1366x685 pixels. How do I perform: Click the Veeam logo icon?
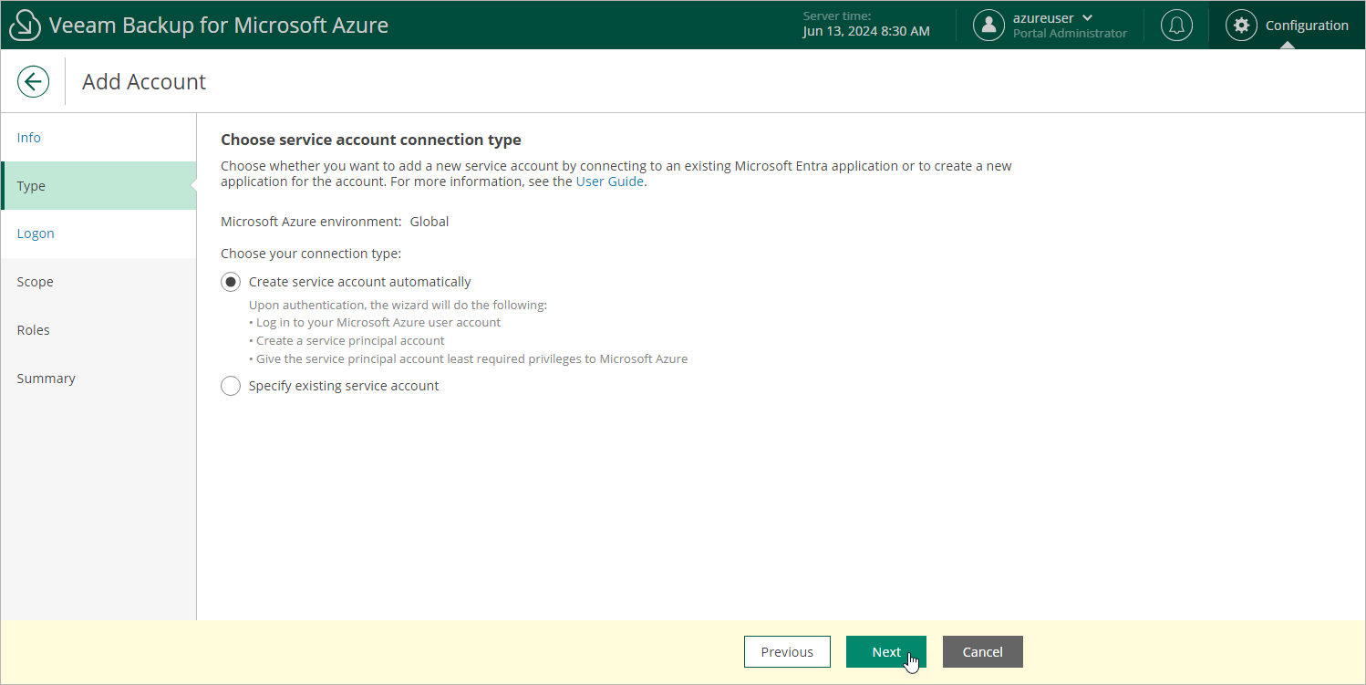(x=25, y=26)
